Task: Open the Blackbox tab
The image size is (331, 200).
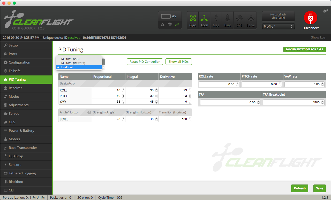Action: [26, 182]
